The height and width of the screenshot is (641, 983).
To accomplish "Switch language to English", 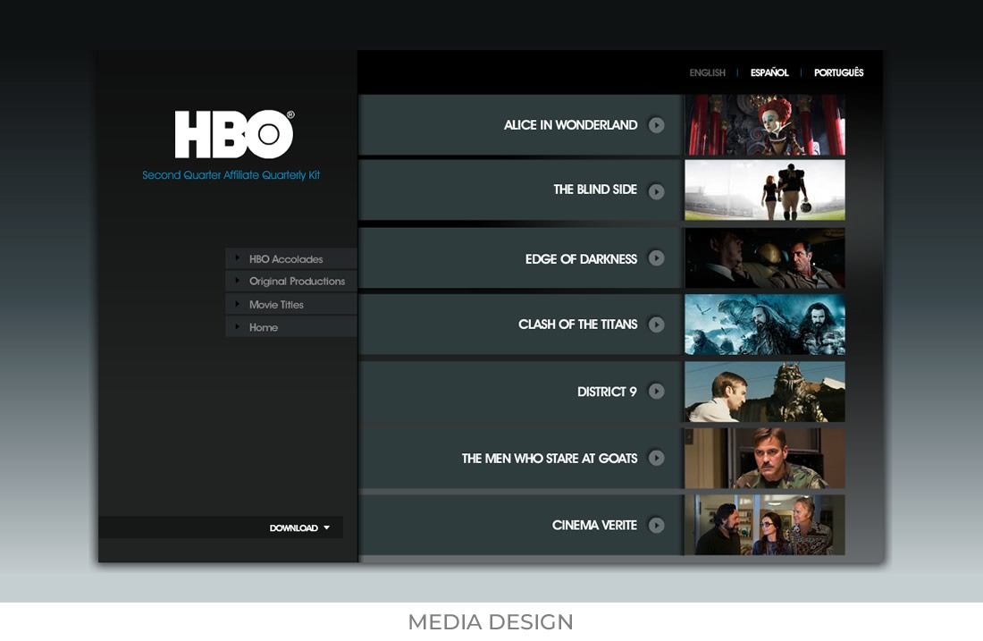I will 707,72.
